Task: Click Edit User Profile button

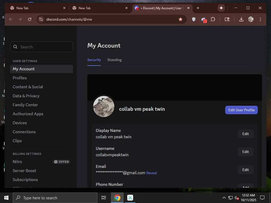Action: (241, 110)
